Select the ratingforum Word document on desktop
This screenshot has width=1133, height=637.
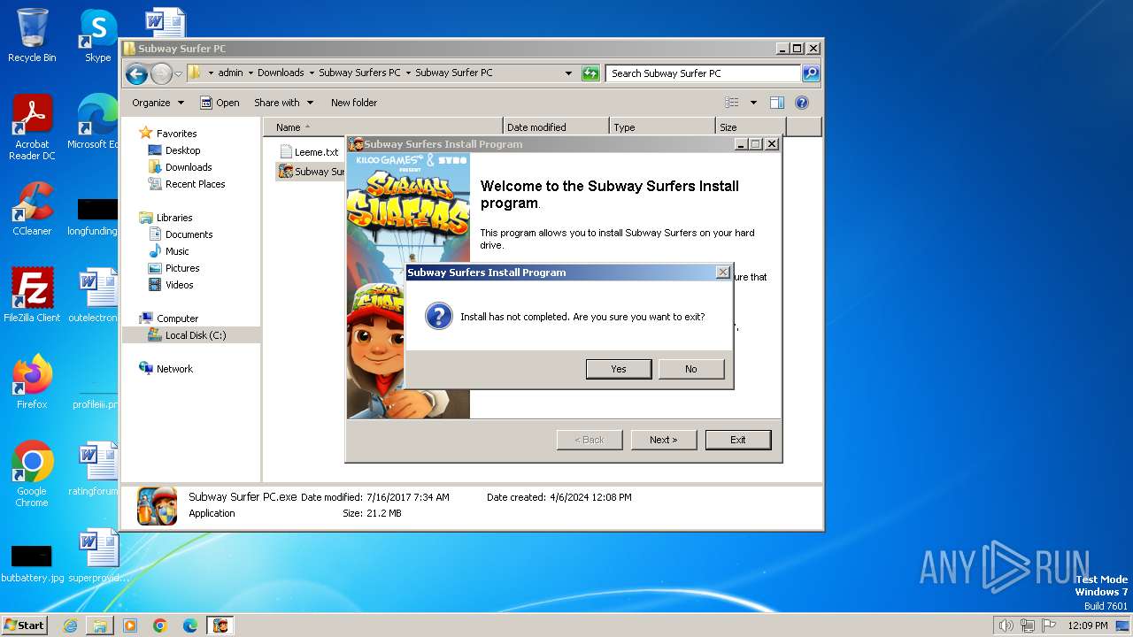[x=95, y=470]
